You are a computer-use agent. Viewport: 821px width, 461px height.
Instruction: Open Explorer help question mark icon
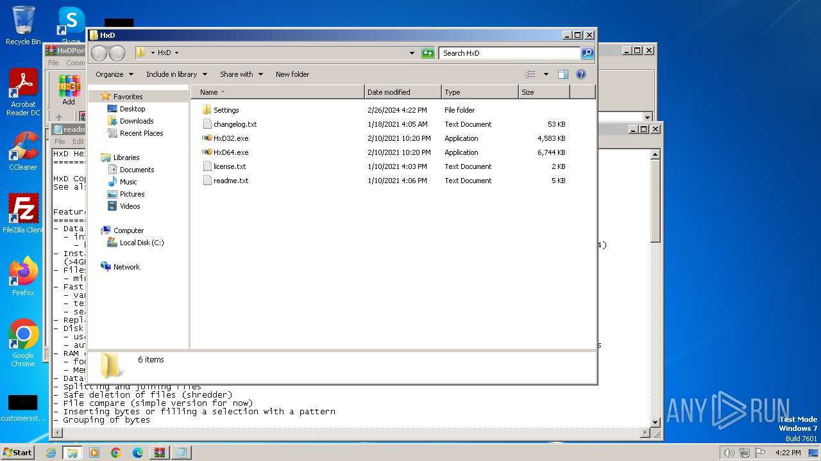pyautogui.click(x=581, y=74)
